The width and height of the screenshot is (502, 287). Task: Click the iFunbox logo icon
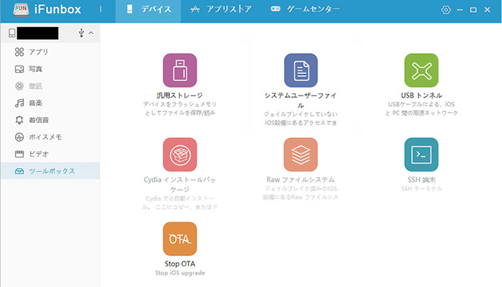(x=21, y=9)
